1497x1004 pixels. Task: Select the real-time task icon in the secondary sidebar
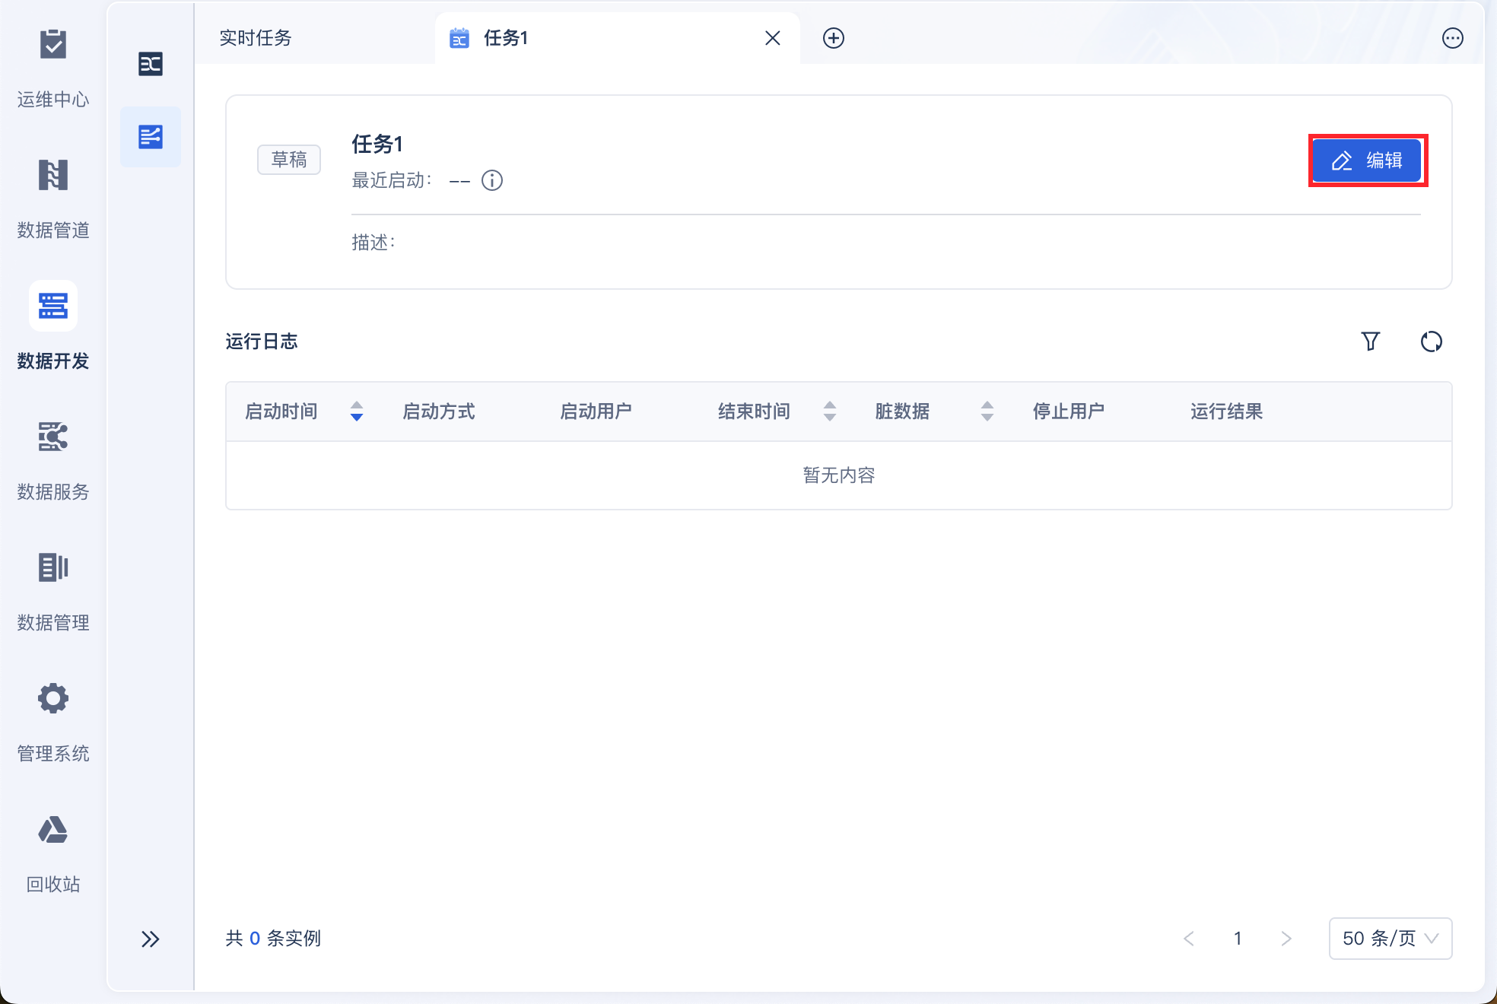[151, 137]
